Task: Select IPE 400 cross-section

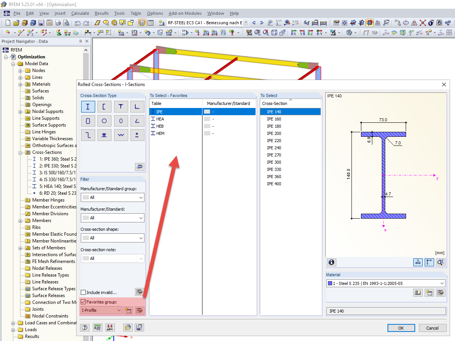Action: coord(290,184)
